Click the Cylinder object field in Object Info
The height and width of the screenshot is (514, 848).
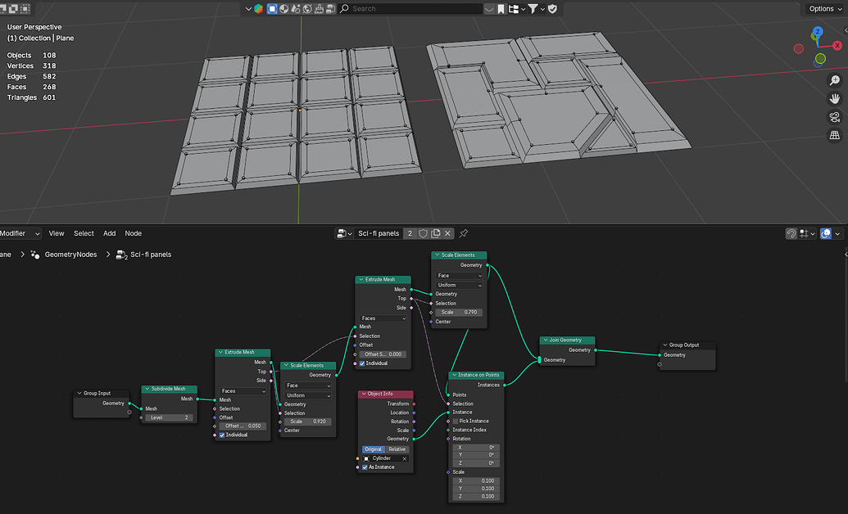pos(385,458)
